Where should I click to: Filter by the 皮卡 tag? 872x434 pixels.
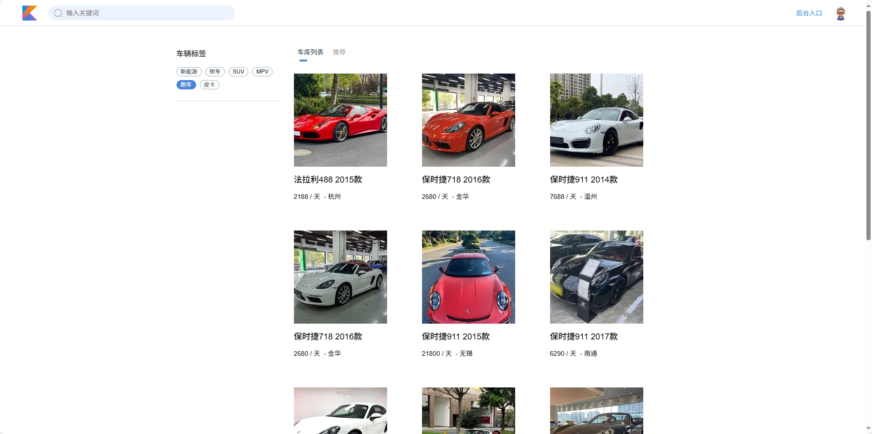point(210,85)
